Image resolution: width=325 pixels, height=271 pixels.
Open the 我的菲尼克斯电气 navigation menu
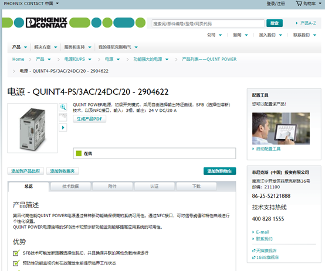118,47
